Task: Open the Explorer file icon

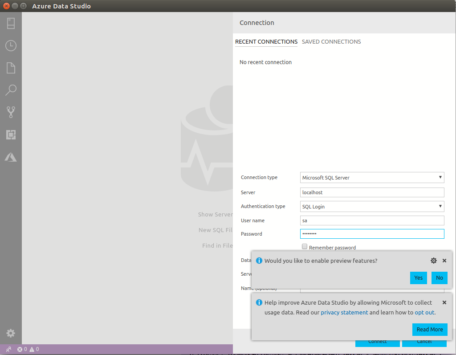Action: coord(11,68)
